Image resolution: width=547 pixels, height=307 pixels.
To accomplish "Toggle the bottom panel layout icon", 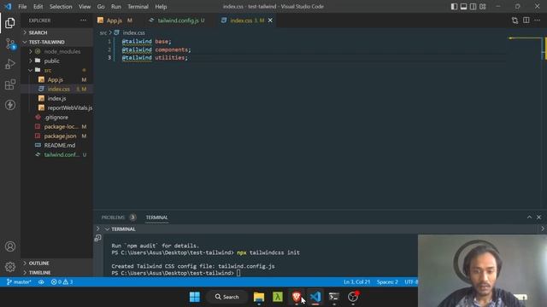I will pos(463,7).
